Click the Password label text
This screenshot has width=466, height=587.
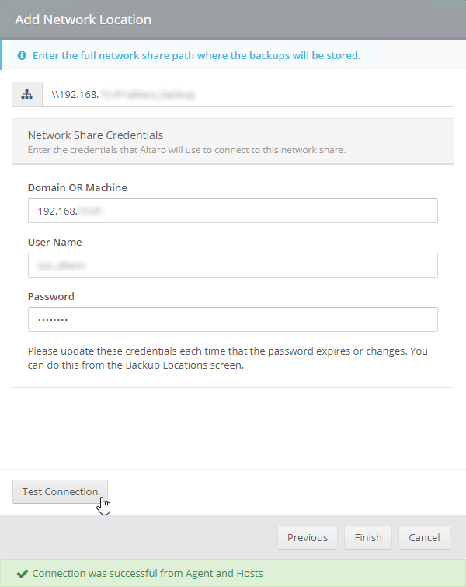[x=50, y=296]
